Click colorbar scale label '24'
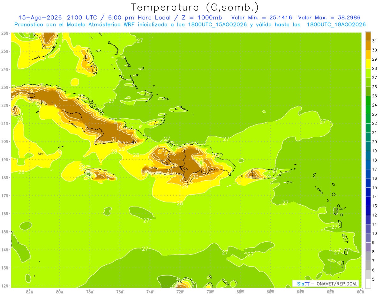The width and height of the screenshot is (383, 296). tap(374, 105)
